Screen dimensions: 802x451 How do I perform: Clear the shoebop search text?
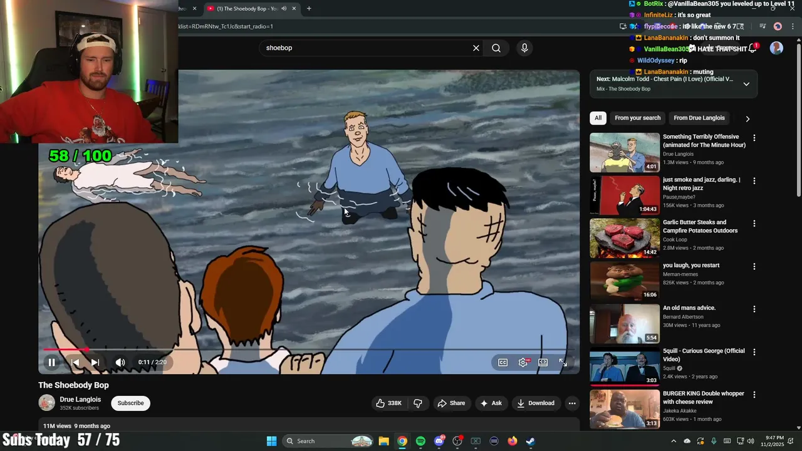coord(476,48)
